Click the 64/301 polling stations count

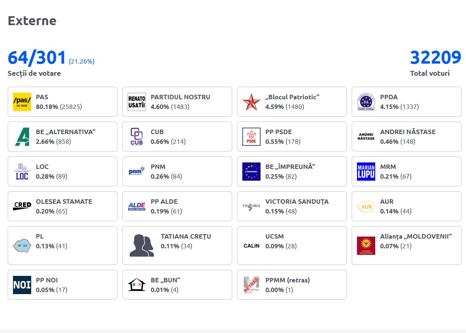(x=36, y=58)
